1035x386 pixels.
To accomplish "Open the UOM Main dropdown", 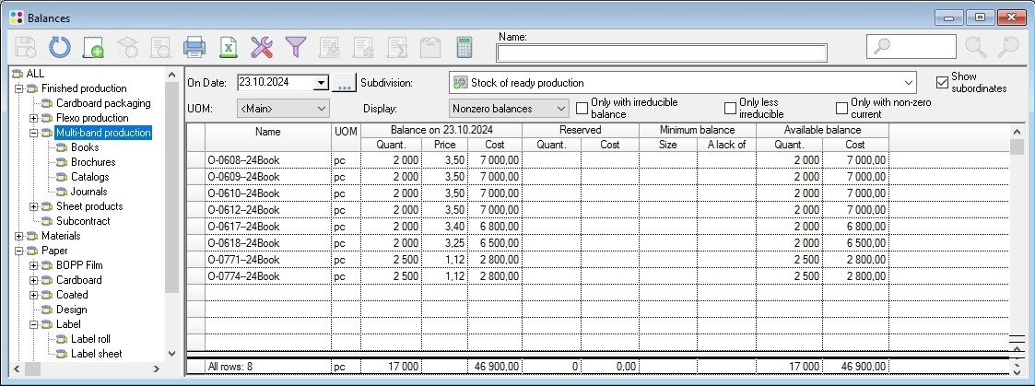I will click(283, 109).
